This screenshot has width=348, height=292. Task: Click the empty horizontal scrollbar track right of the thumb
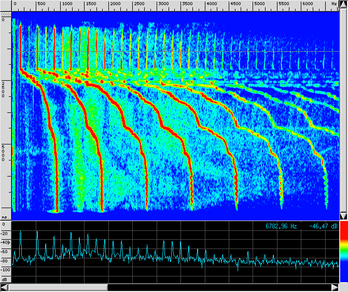tap(218, 287)
